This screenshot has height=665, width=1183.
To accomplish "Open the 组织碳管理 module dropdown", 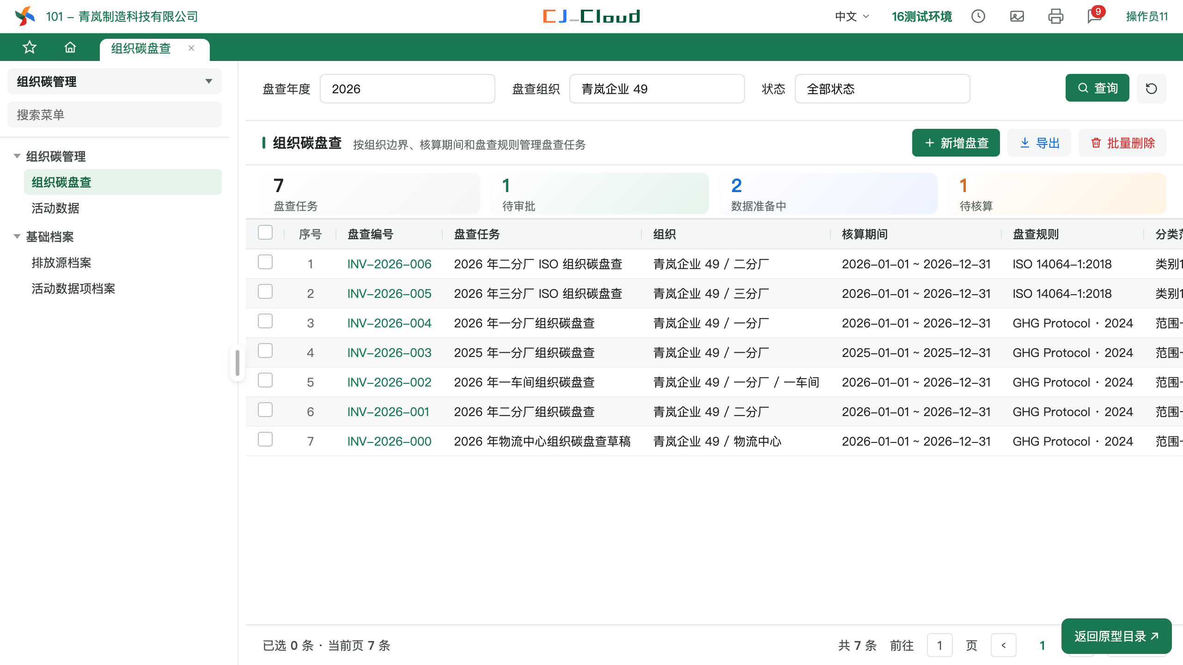I will pyautogui.click(x=115, y=81).
